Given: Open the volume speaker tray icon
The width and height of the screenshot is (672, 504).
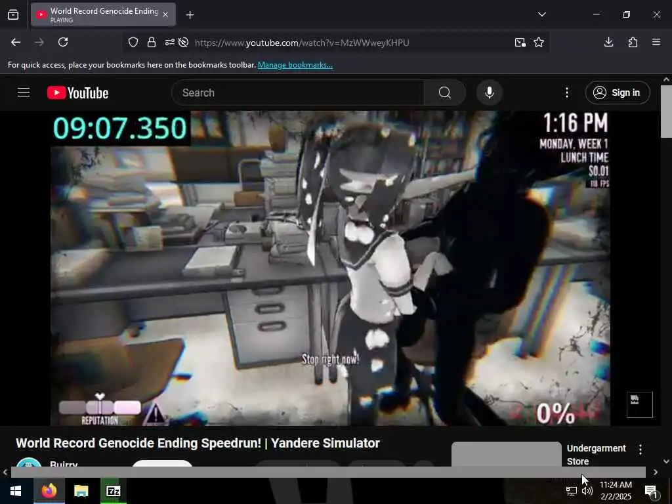Looking at the screenshot, I should point(587,491).
